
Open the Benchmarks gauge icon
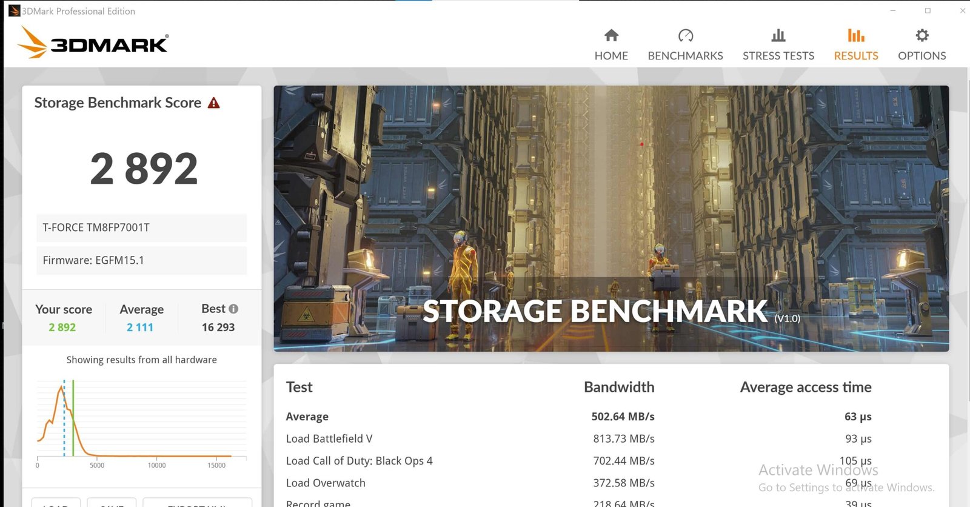(685, 36)
